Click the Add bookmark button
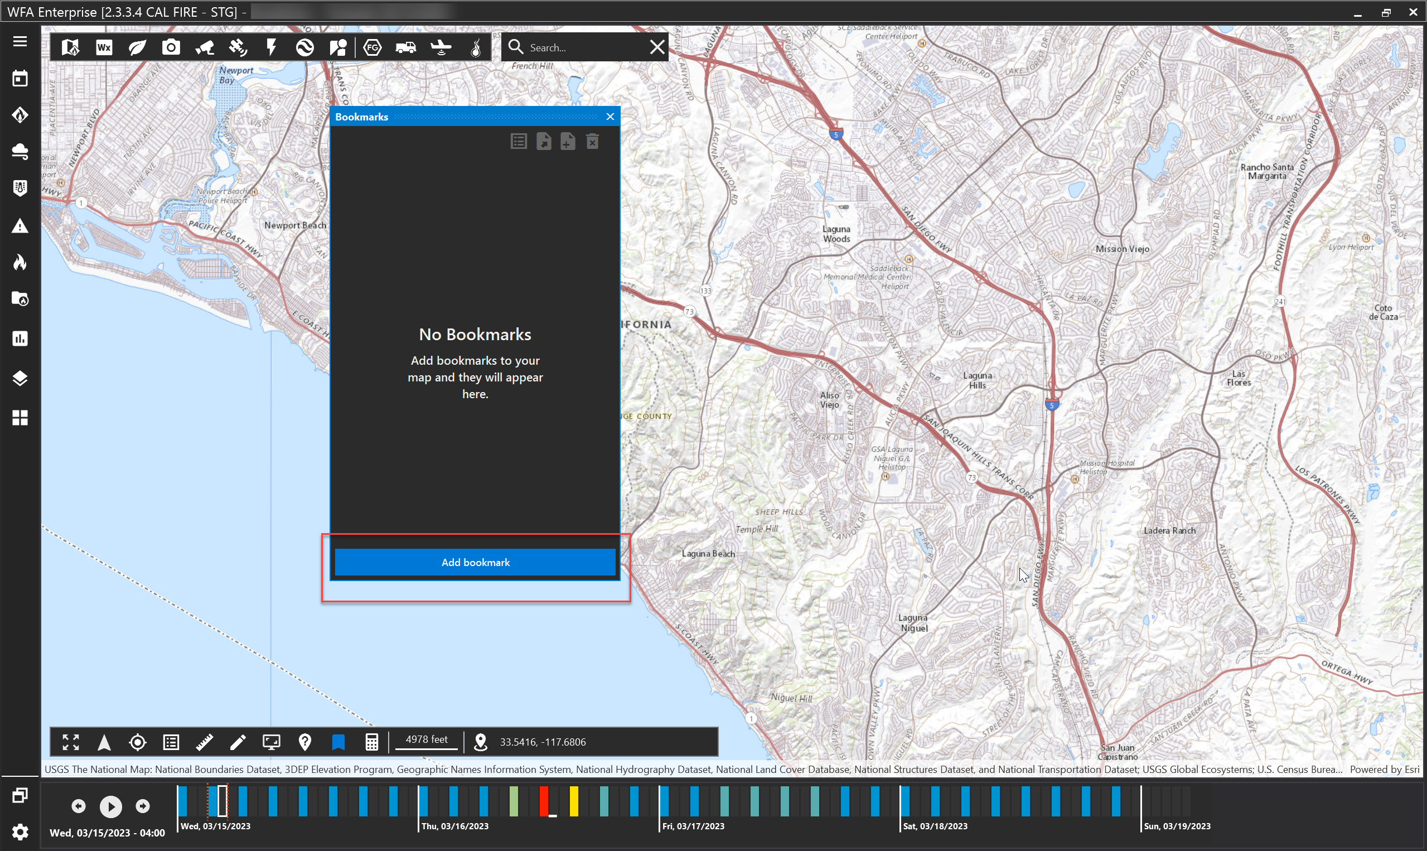The width and height of the screenshot is (1427, 851). click(x=475, y=562)
